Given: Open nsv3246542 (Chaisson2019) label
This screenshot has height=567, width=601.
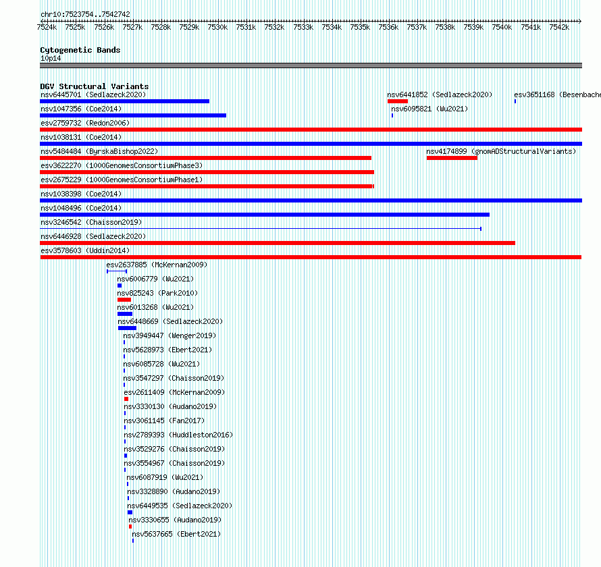Looking at the screenshot, I should click(91, 222).
